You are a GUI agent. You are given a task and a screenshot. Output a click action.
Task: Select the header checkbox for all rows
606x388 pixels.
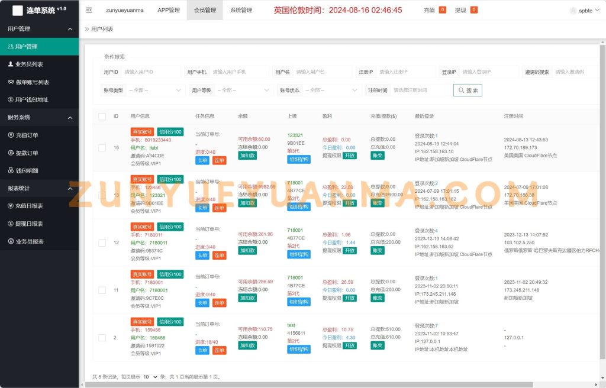102,117
